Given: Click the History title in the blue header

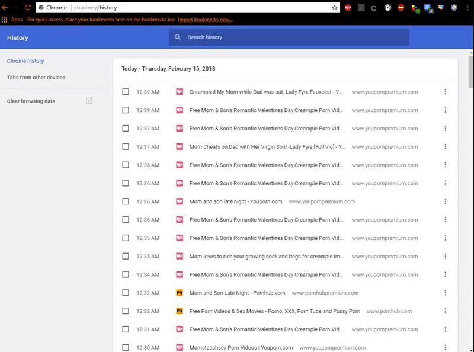Looking at the screenshot, I should click(18, 37).
